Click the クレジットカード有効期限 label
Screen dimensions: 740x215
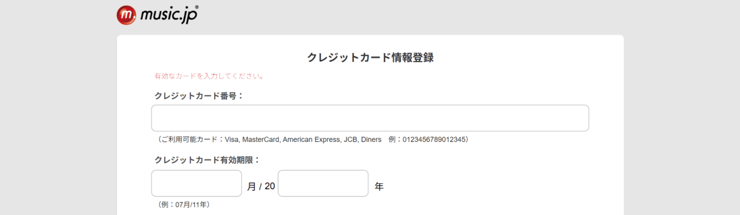[x=208, y=160]
